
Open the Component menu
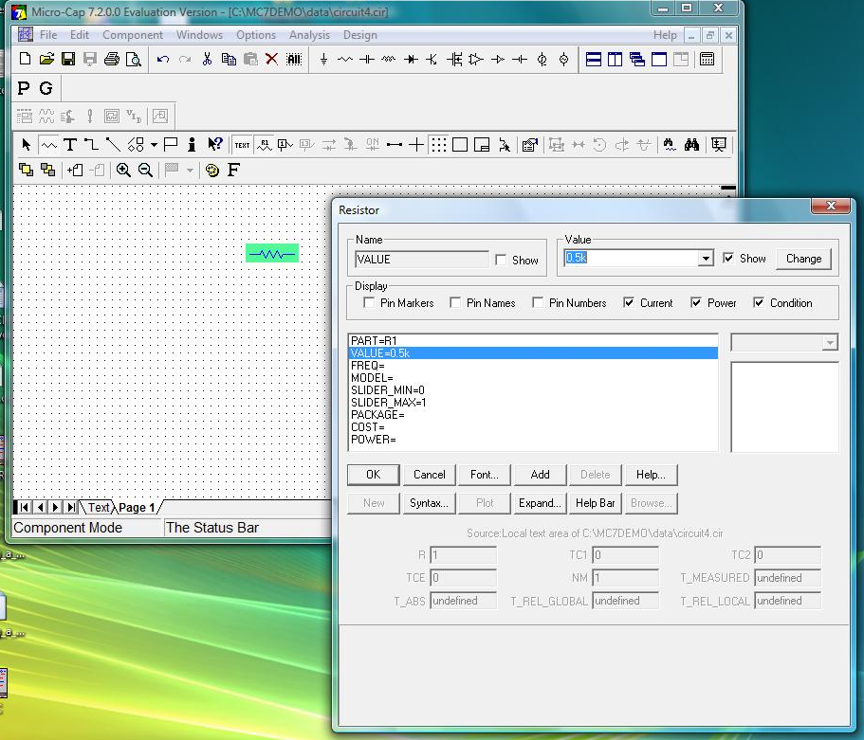click(133, 35)
